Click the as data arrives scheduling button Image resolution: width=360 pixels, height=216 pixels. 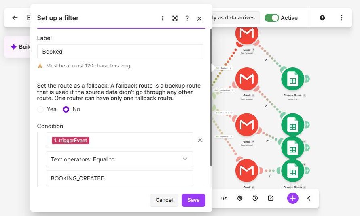(x=236, y=18)
